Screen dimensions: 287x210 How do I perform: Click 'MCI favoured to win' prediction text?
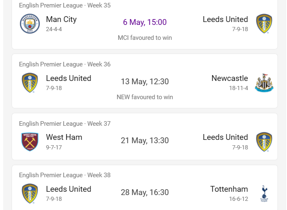145,38
